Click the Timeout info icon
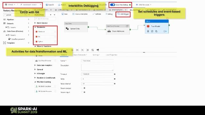This screenshot has height=115, width=205. pos(115,74)
